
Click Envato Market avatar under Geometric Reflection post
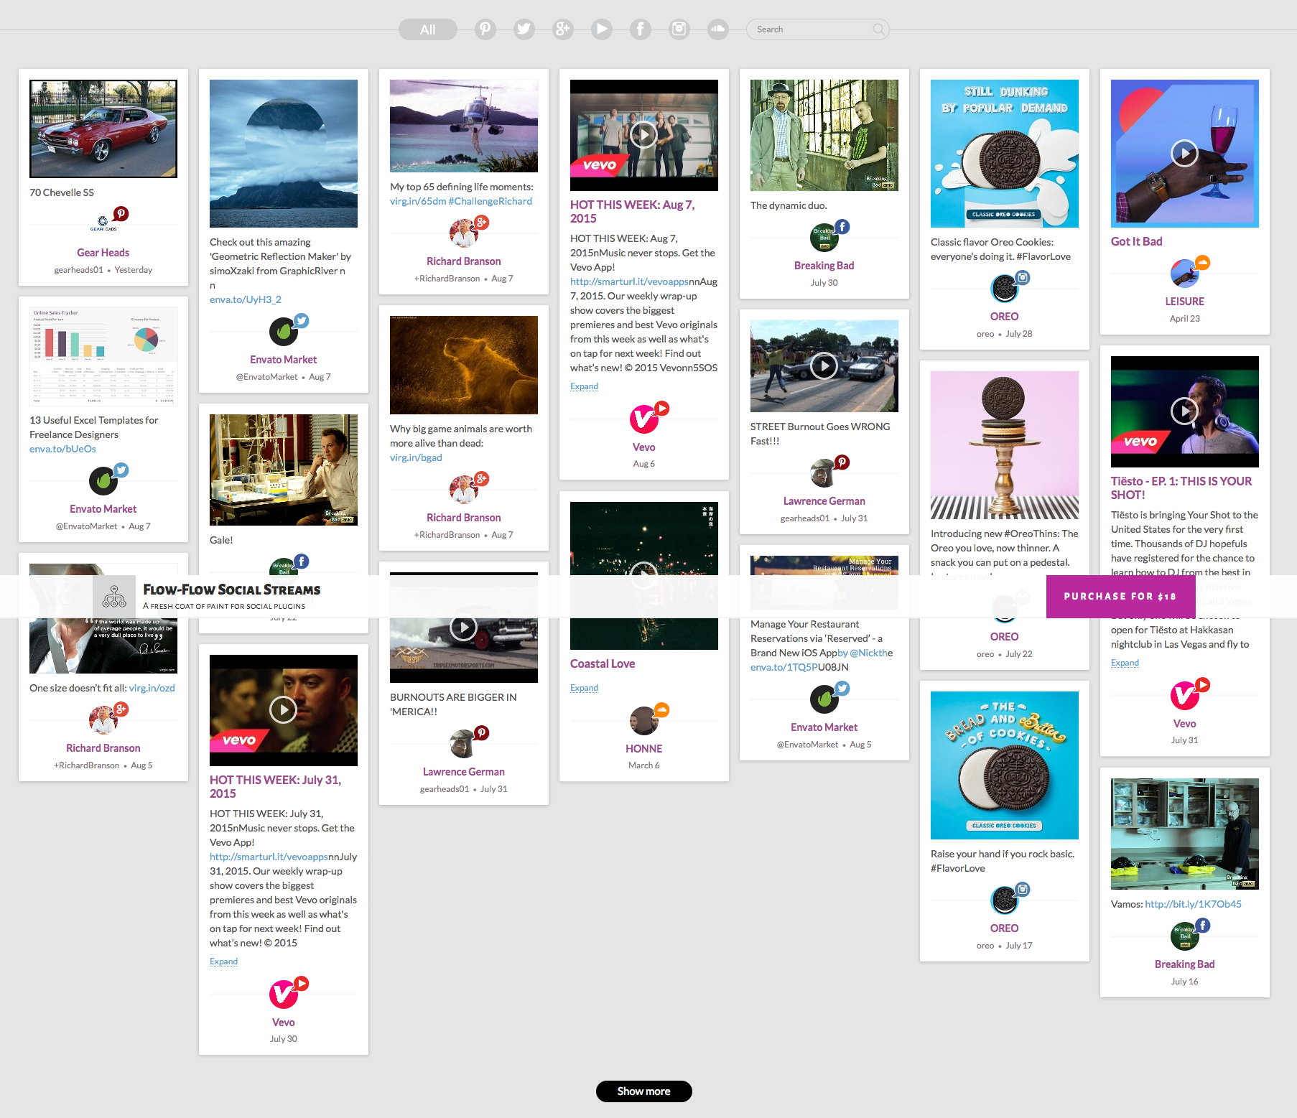click(284, 331)
